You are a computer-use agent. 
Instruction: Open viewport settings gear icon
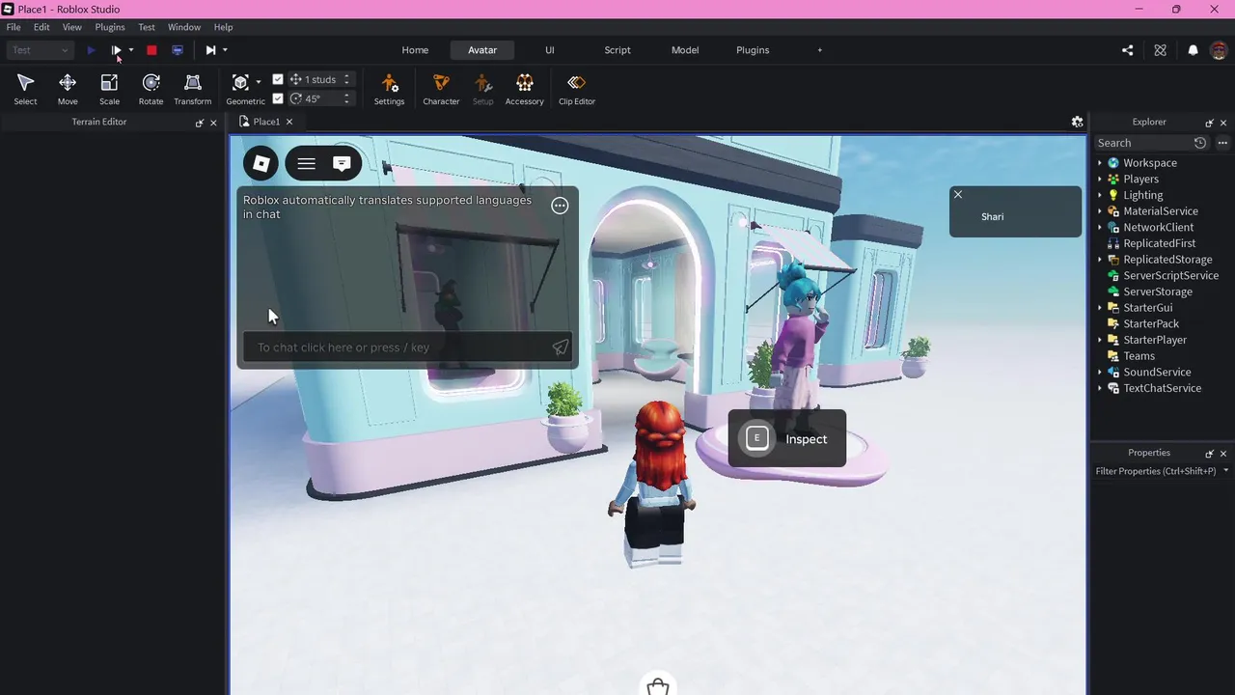[x=1077, y=122]
